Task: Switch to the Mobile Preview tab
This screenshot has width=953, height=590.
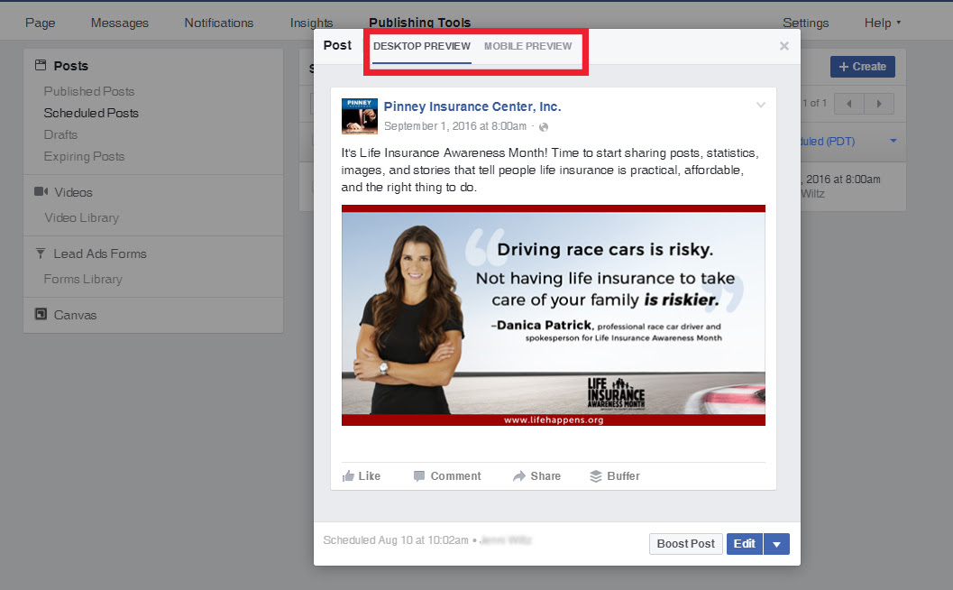Action: 527,46
